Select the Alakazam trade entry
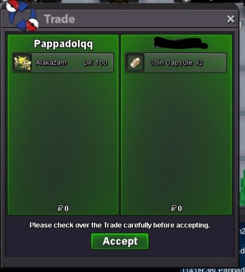The height and width of the screenshot is (272, 245). pyautogui.click(x=63, y=63)
